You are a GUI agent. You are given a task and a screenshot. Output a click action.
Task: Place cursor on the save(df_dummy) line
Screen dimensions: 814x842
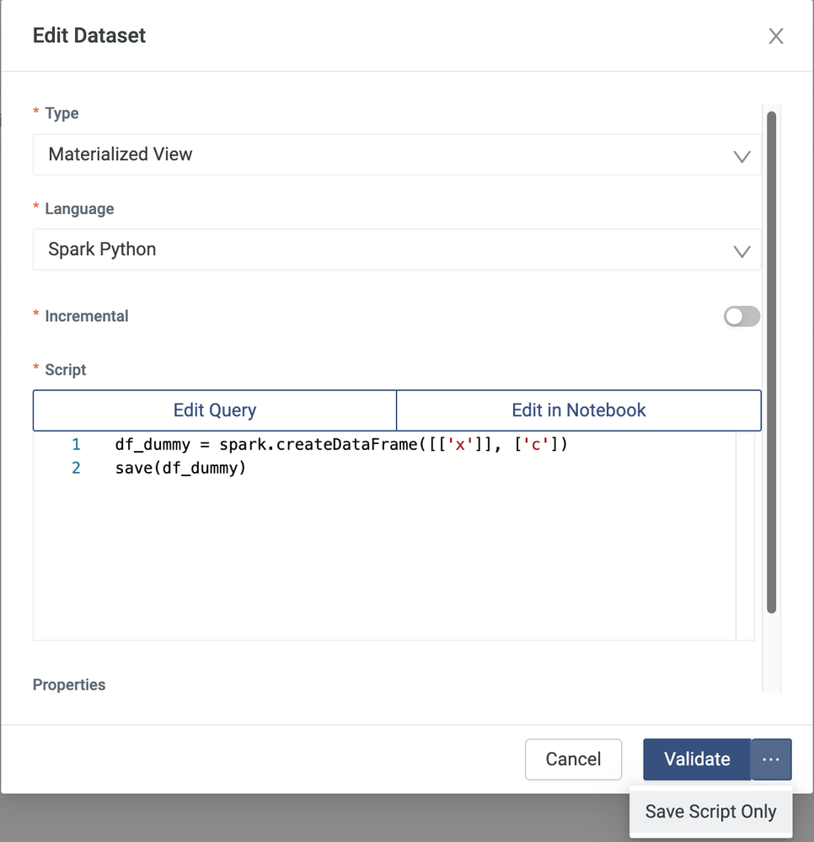(x=180, y=468)
